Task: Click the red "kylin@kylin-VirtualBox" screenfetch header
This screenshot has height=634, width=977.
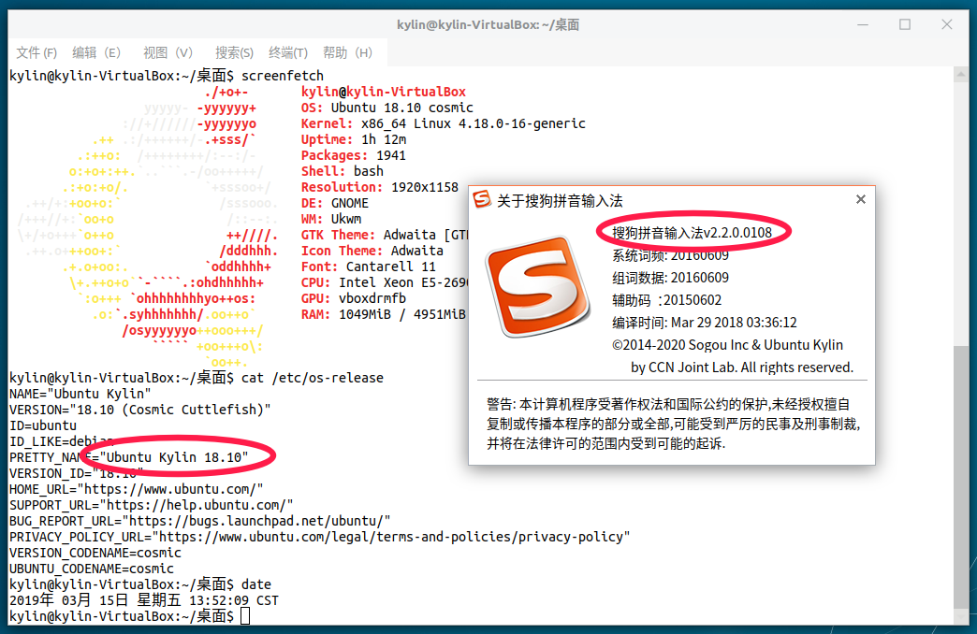Action: pyautogui.click(x=383, y=92)
